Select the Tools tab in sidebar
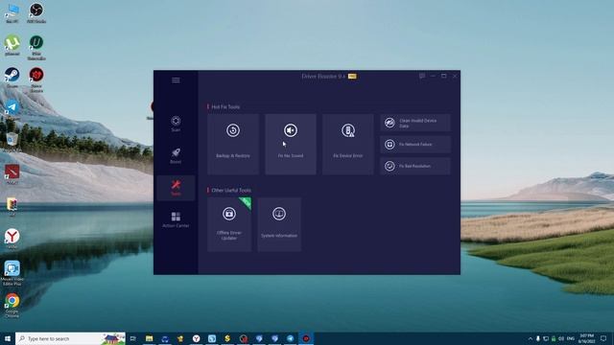 point(176,188)
